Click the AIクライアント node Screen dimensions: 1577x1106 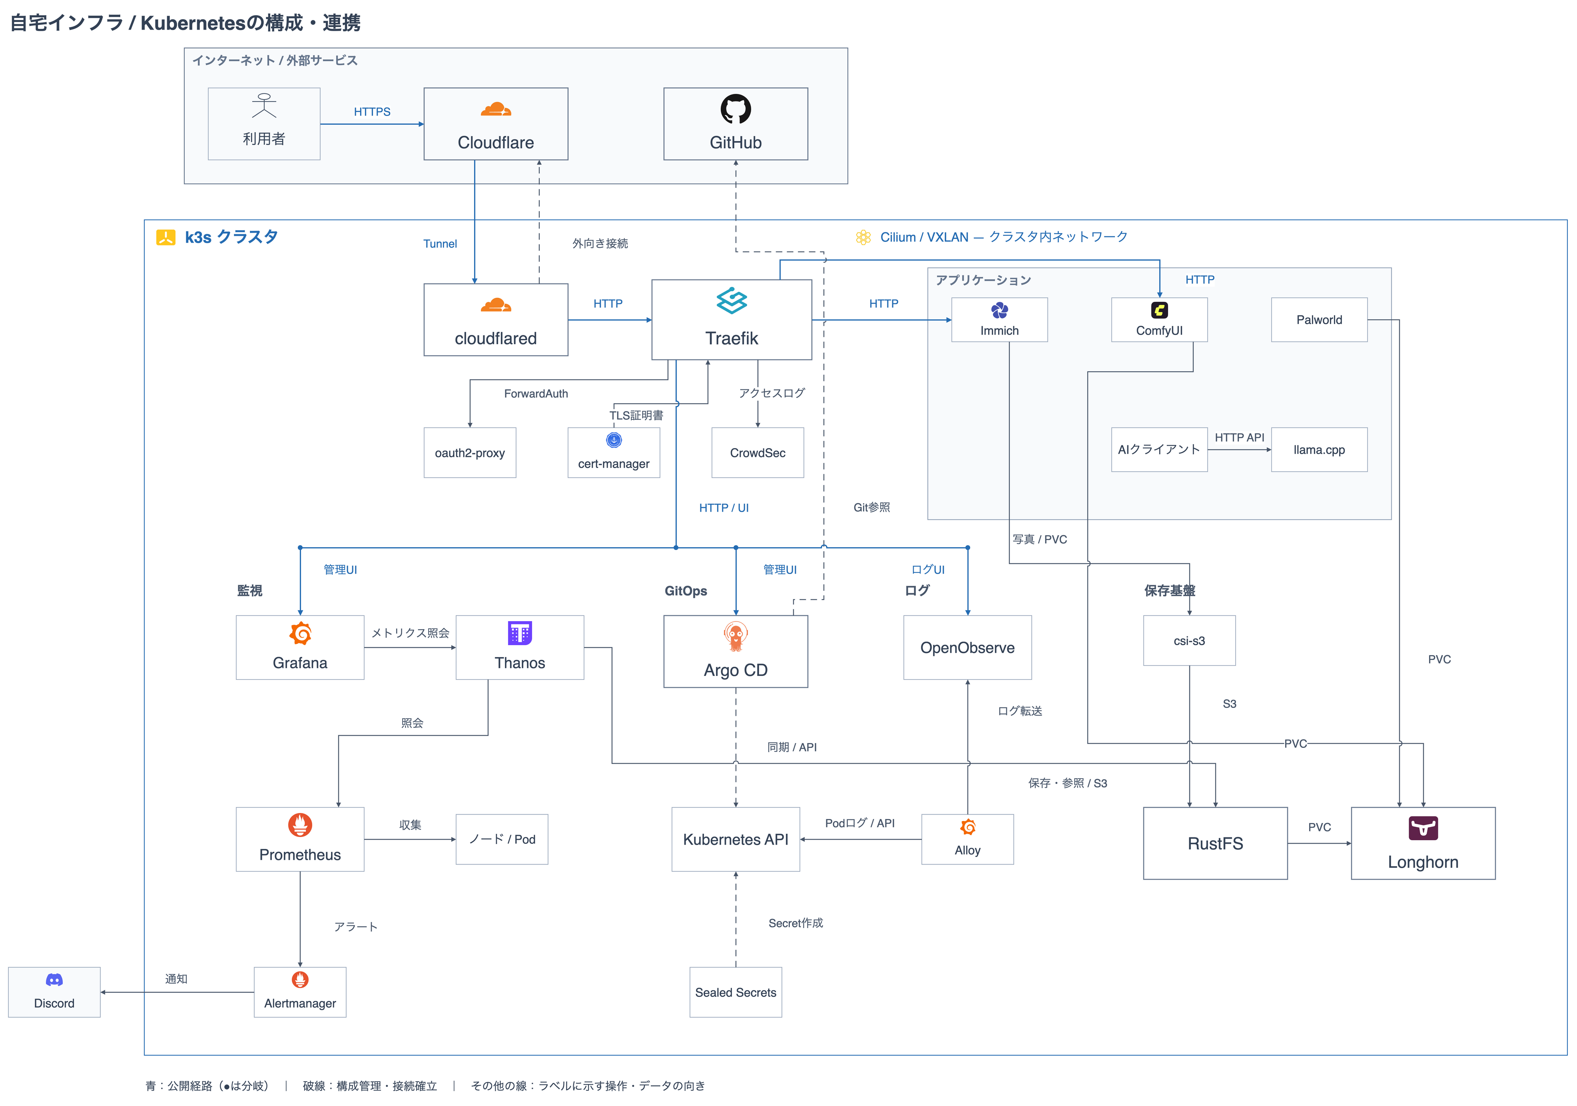point(1159,449)
